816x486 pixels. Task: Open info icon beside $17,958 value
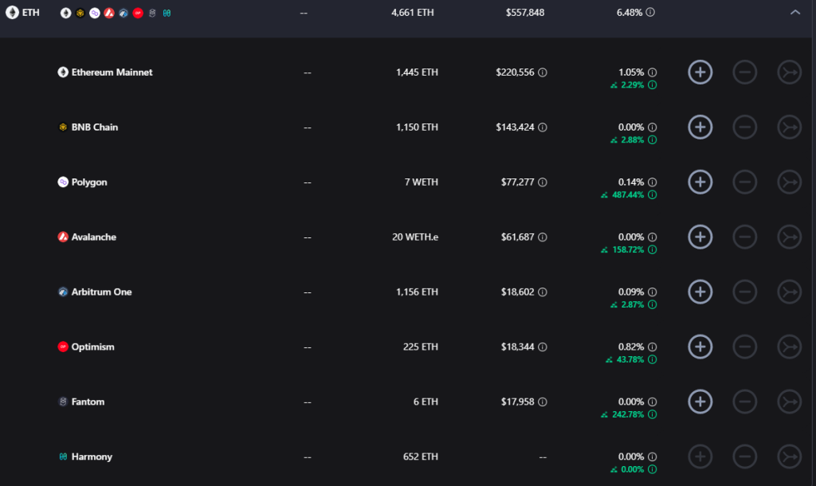pos(542,402)
